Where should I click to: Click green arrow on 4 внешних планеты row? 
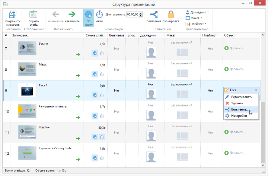pos(78,117)
